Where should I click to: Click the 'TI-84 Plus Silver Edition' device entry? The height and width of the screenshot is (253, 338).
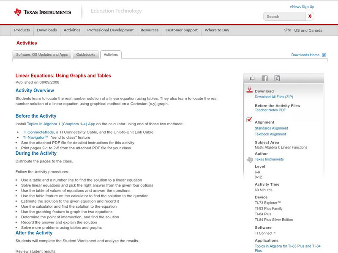pyautogui.click(x=274, y=220)
